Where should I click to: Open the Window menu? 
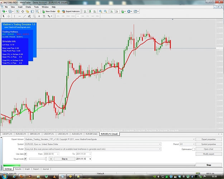pyautogui.click(x=45, y=7)
